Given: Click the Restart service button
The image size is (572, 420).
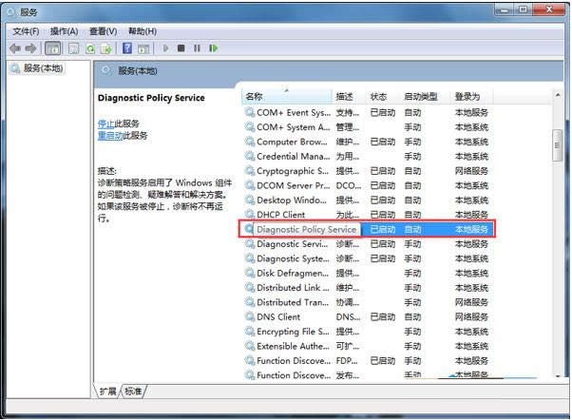Looking at the screenshot, I should coord(214,48).
